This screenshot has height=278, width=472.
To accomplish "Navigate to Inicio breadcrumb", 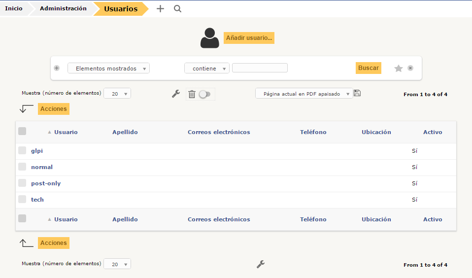I will pos(14,8).
